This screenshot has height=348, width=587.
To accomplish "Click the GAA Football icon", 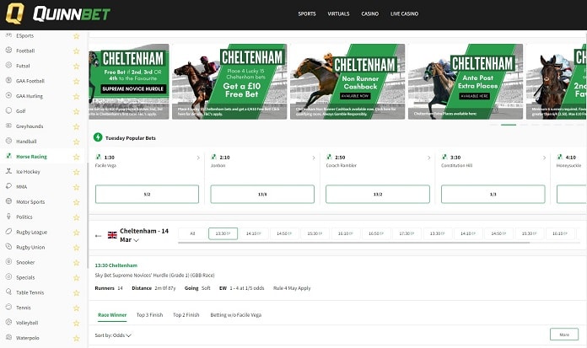I will [x=8, y=80].
